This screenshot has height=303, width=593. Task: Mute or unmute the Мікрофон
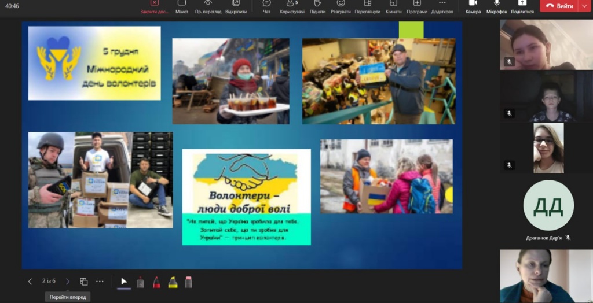(x=496, y=6)
